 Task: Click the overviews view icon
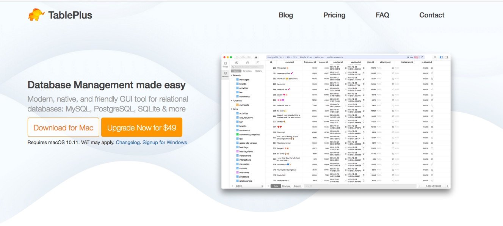click(237, 173)
